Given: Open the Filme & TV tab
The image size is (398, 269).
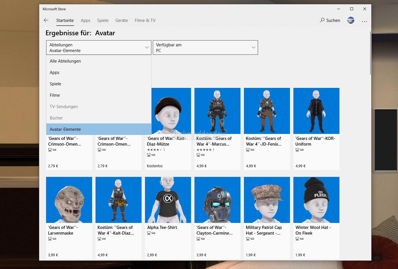Looking at the screenshot, I should [145, 20].
